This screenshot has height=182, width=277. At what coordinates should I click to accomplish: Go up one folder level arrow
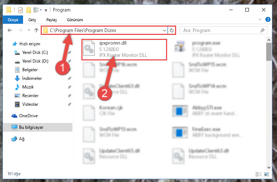pos(36,30)
